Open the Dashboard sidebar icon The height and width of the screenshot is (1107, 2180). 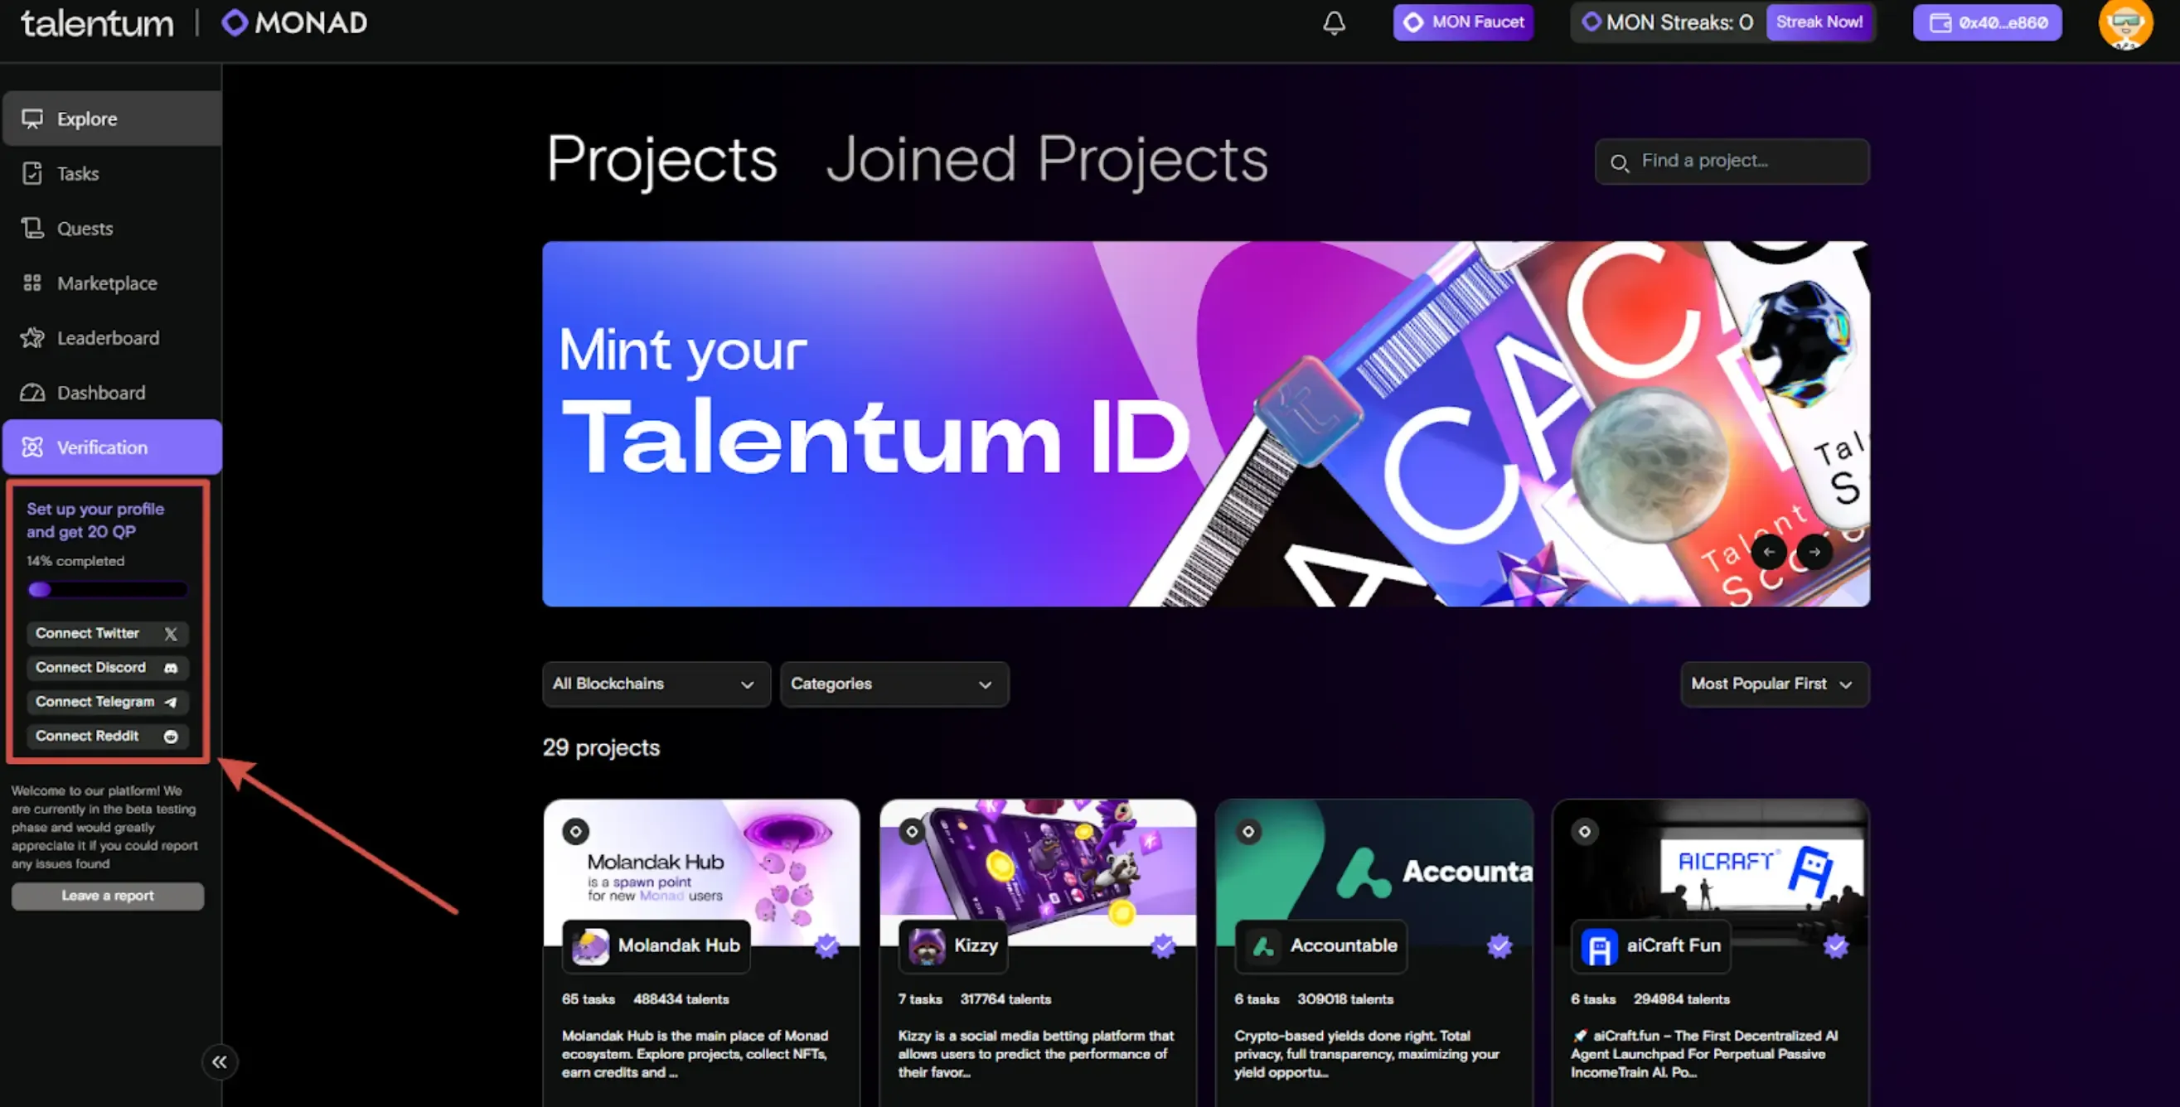click(31, 392)
